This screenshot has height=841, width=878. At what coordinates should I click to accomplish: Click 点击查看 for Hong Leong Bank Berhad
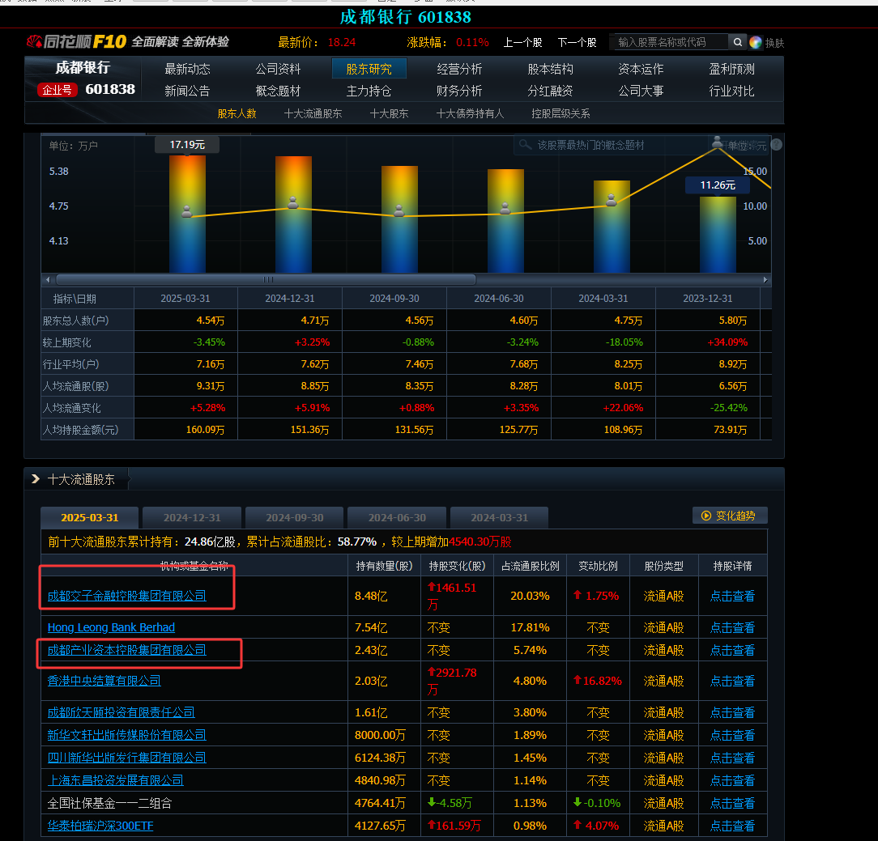point(732,627)
